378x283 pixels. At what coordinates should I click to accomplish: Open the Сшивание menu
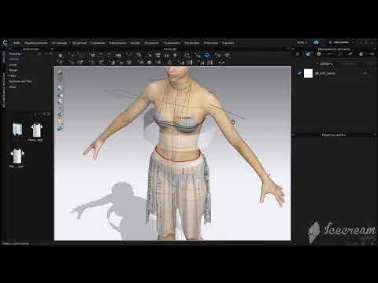(98, 42)
